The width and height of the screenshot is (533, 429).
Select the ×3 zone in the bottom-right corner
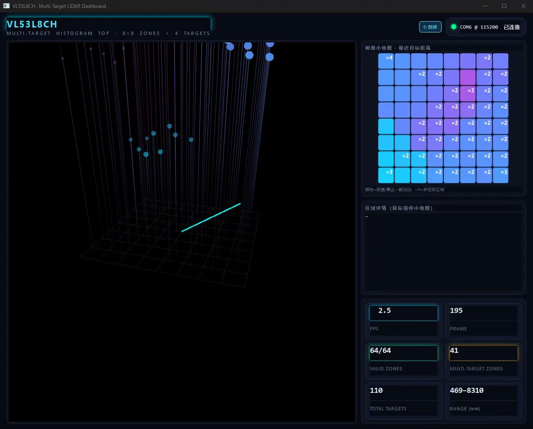click(500, 175)
